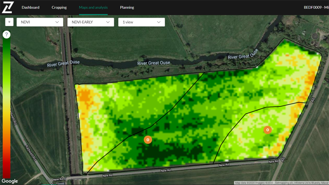Screen dimensions: 329x185
Task: Open the NDVI legend help question mark
Action: click(x=7, y=35)
